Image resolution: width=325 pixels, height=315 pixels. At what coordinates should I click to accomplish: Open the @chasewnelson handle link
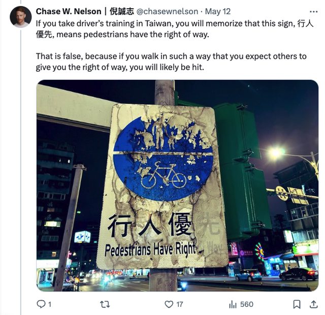[x=167, y=11]
